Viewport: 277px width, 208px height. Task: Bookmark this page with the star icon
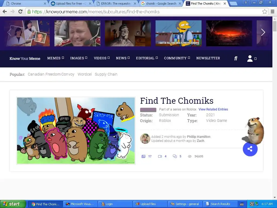pyautogui.click(x=265, y=12)
